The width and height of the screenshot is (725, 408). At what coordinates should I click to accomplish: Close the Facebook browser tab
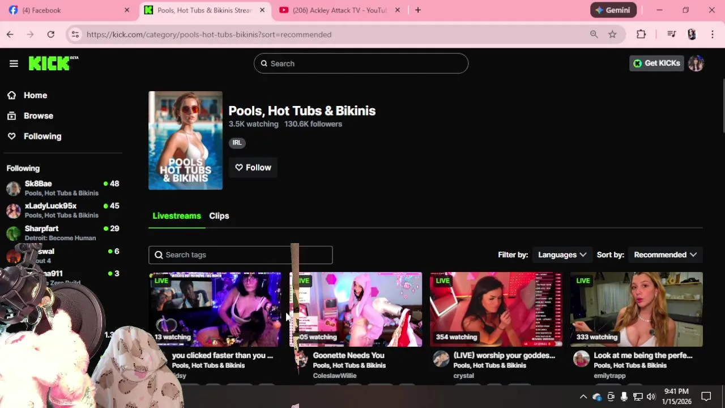point(127,10)
